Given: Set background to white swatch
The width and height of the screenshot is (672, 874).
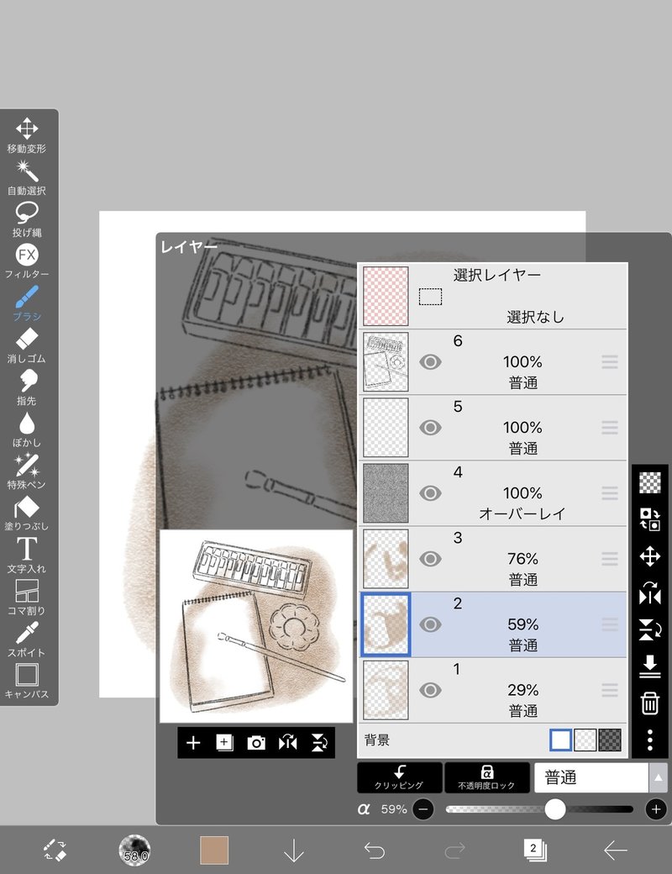Looking at the screenshot, I should [x=560, y=740].
